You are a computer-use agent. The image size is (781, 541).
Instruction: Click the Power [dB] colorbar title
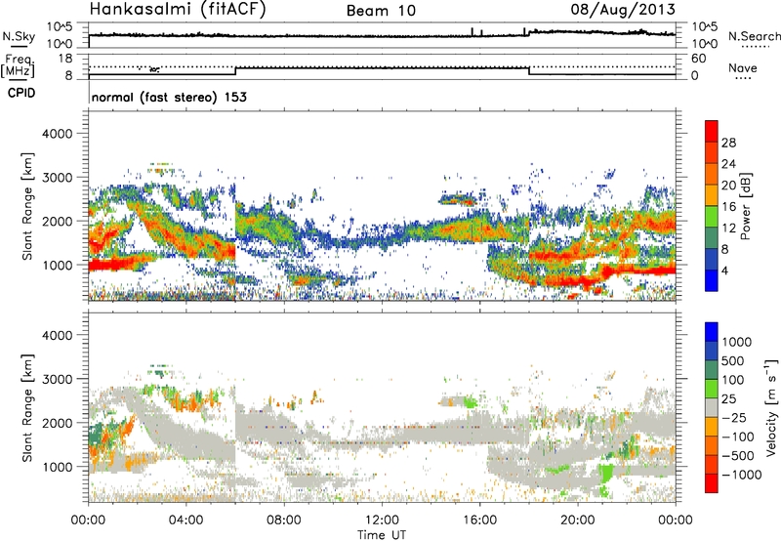point(745,206)
